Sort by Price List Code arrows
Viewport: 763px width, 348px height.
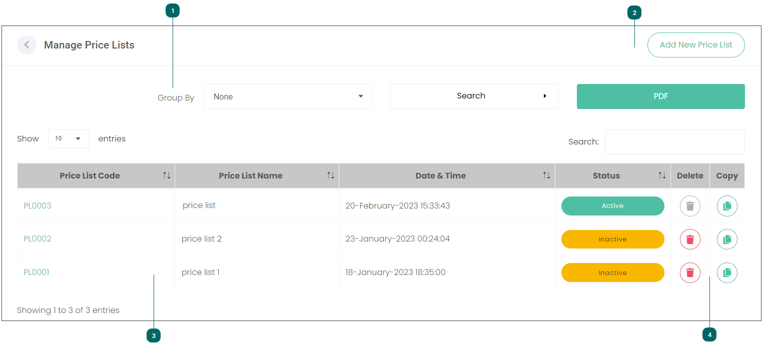[167, 175]
